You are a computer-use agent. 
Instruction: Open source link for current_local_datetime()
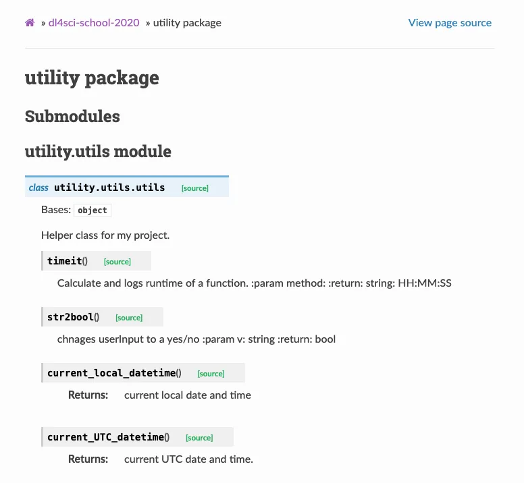(x=211, y=374)
